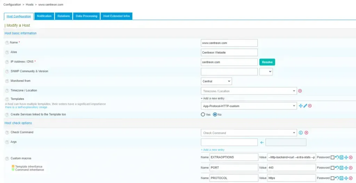Switch to the Data Processing tab
Screen dimensions: 356x183
click(x=87, y=16)
